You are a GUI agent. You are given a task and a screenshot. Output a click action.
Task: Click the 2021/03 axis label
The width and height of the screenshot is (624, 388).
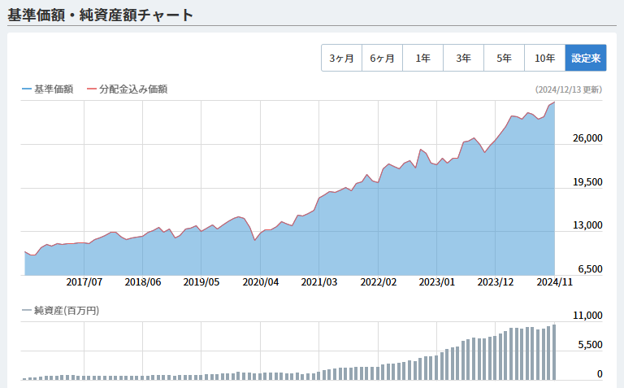(x=319, y=282)
